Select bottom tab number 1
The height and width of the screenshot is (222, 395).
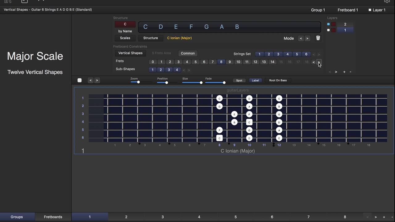pyautogui.click(x=90, y=217)
